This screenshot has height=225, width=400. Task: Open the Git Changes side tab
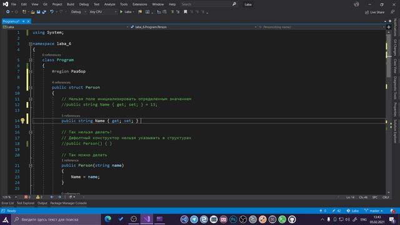395,47
